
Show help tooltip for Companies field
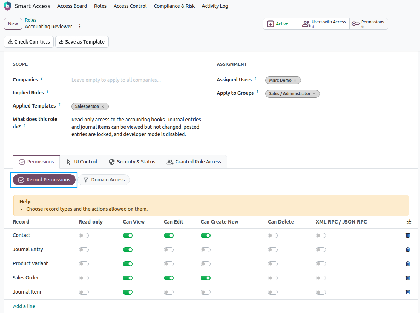point(42,79)
